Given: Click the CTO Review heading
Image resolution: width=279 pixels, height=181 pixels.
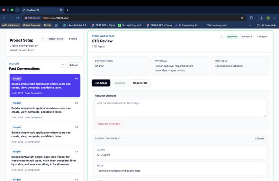Looking at the screenshot, I should point(102,41).
